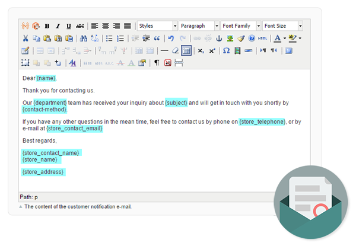
Task: Center align the text
Action: click(x=106, y=26)
